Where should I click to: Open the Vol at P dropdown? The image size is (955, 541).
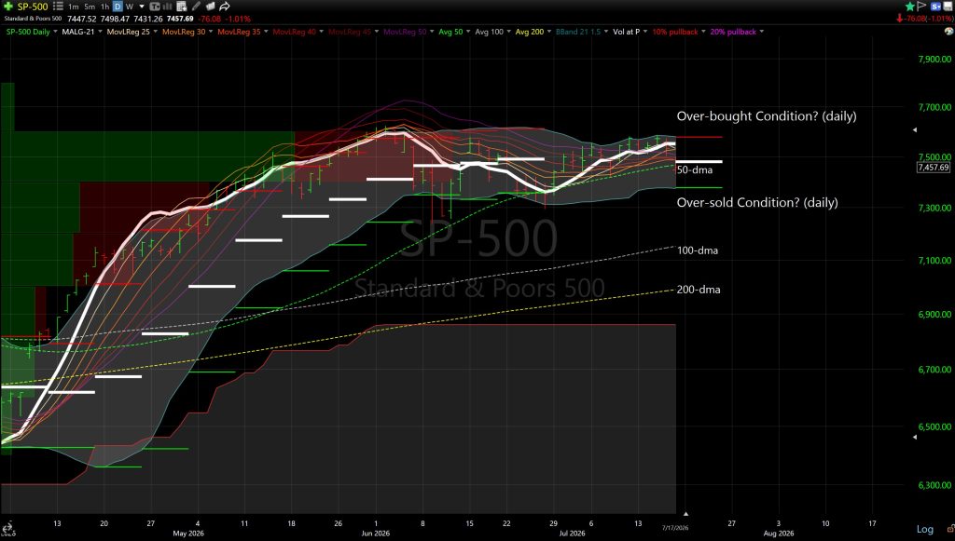[645, 32]
